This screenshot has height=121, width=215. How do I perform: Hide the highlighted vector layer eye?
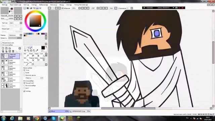[x=2, y=55]
